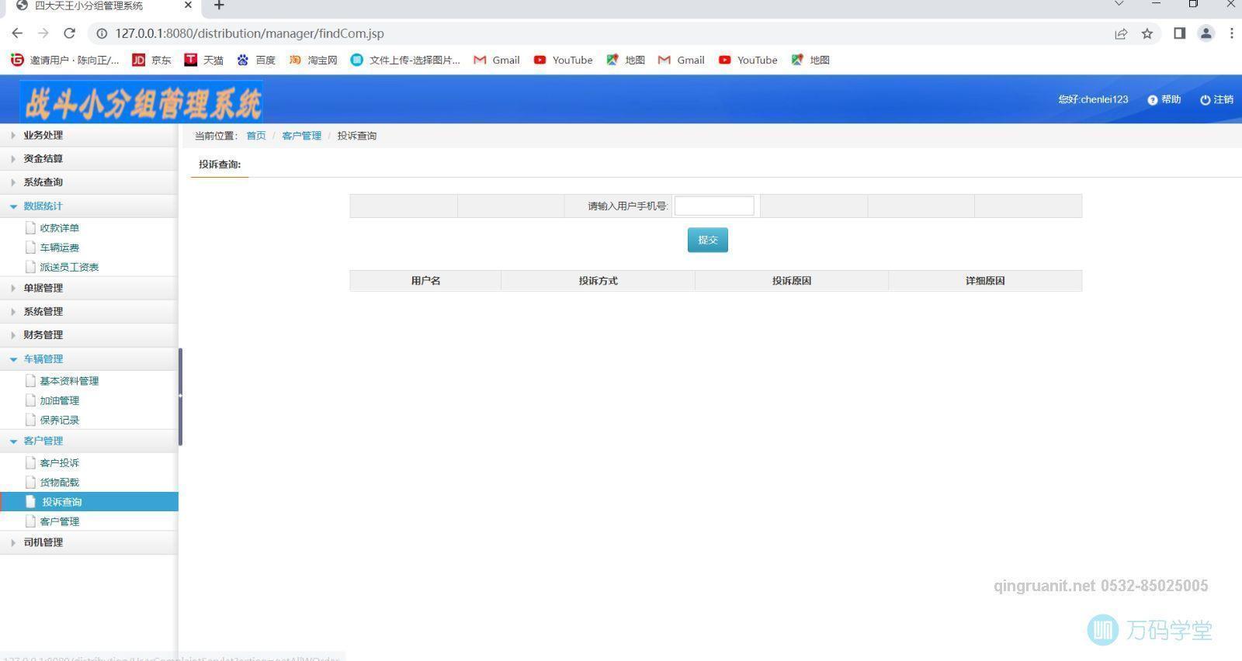
Task: Bookmark this page with star icon
Action: [x=1147, y=33]
